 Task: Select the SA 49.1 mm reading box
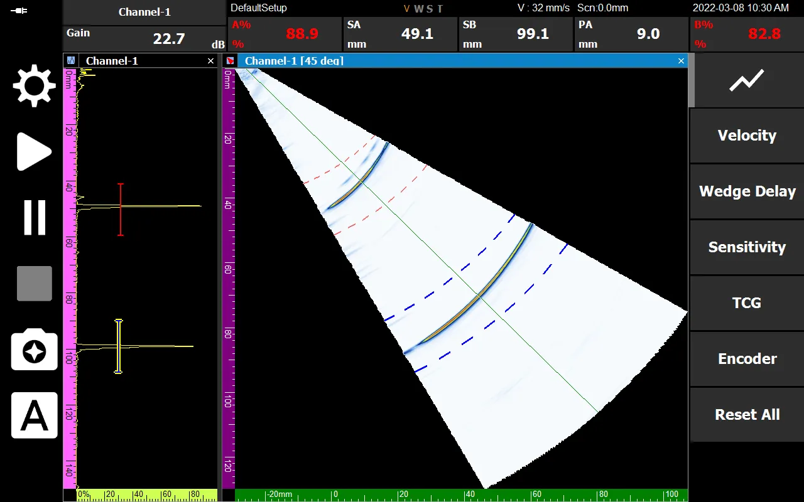click(400, 35)
